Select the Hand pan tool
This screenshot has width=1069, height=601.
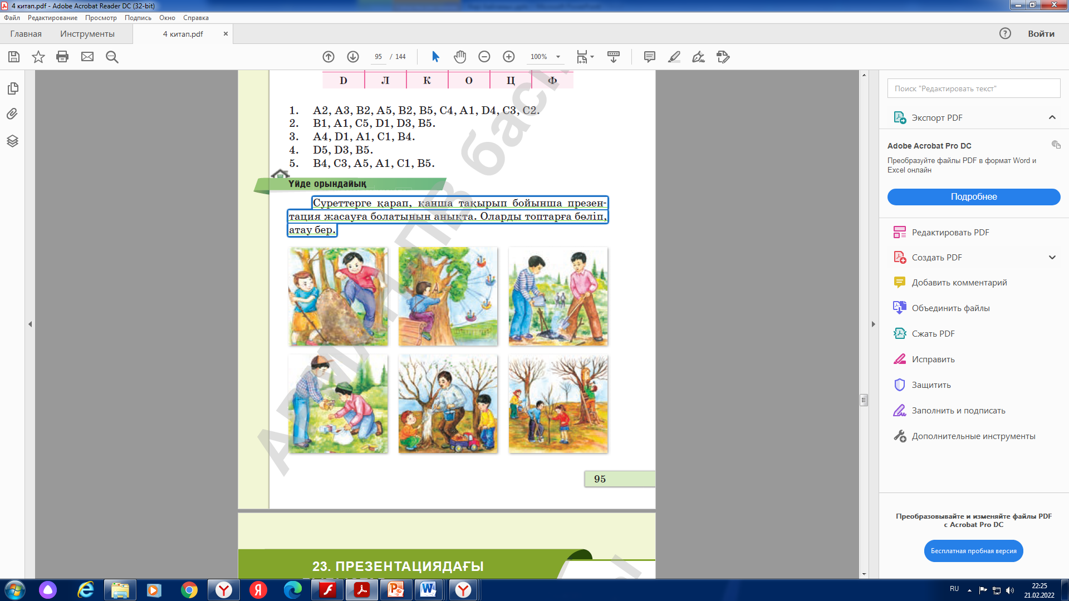460,57
